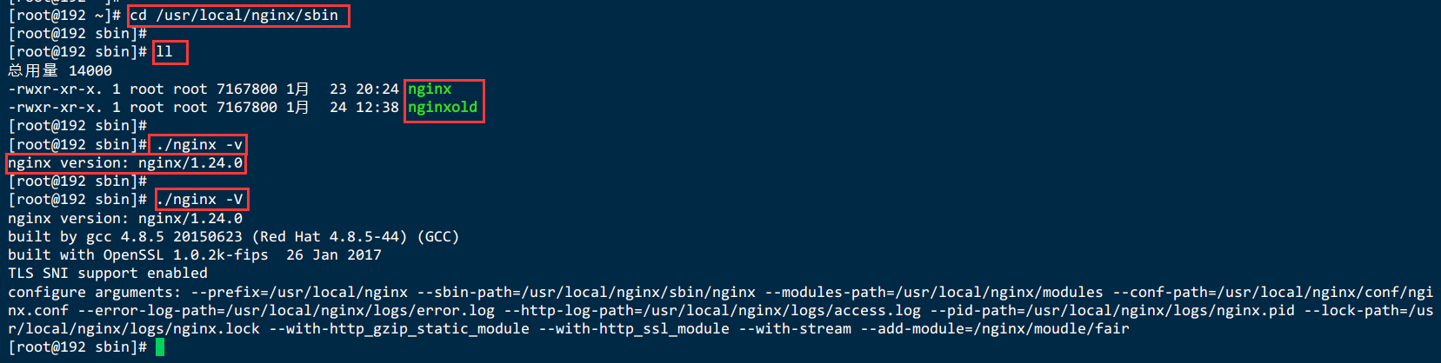This screenshot has width=1441, height=363.
Task: Select the green nginx filename
Action: 430,89
